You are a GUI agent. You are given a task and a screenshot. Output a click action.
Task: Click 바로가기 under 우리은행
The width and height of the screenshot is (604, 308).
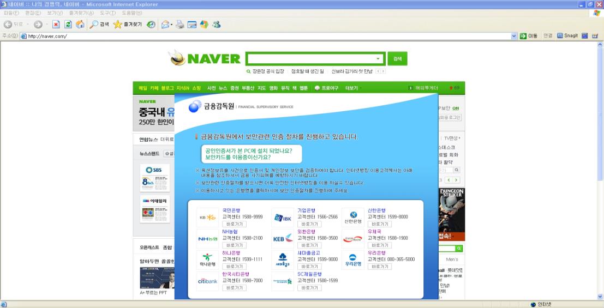click(x=379, y=267)
